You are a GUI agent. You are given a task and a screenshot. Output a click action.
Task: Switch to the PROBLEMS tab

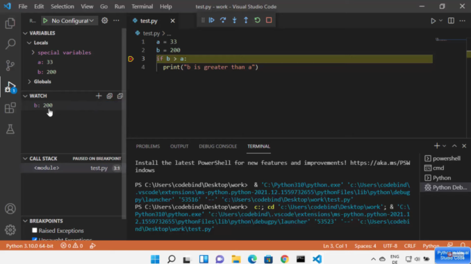(148, 146)
